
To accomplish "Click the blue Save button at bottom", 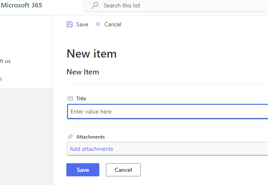I will 83,170.
